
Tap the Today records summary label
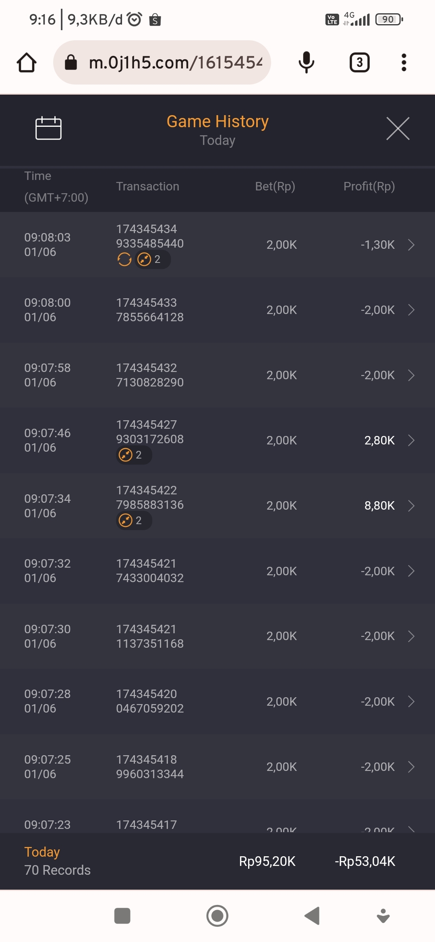57,861
